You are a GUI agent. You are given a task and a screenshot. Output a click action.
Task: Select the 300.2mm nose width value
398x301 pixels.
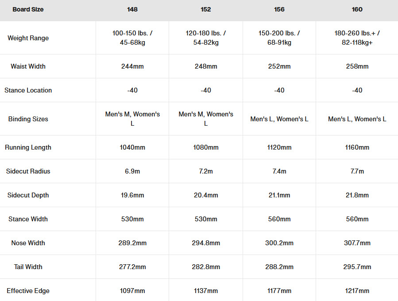(279, 243)
